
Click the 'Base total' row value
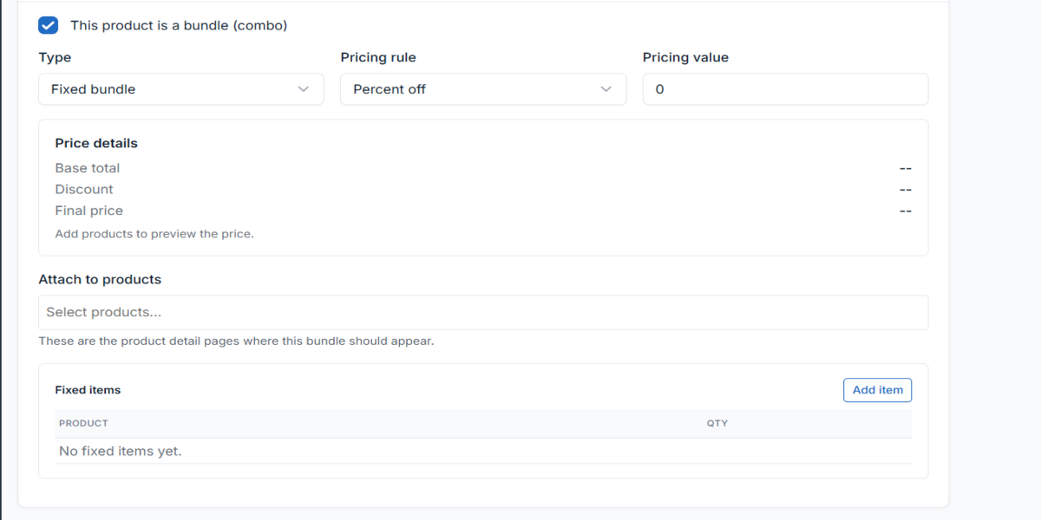[x=905, y=167]
